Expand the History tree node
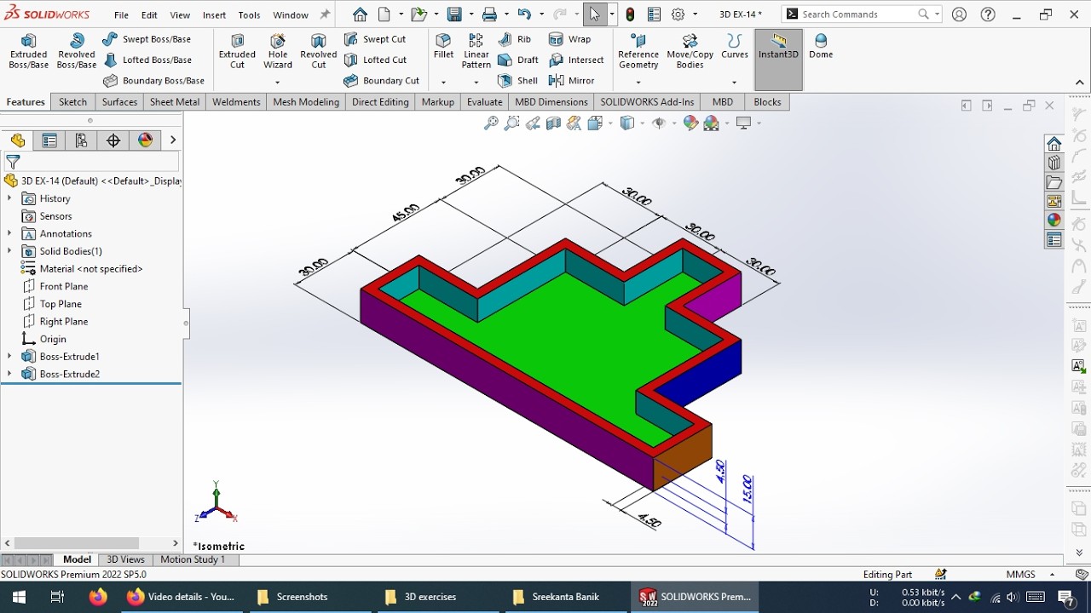 (x=9, y=198)
